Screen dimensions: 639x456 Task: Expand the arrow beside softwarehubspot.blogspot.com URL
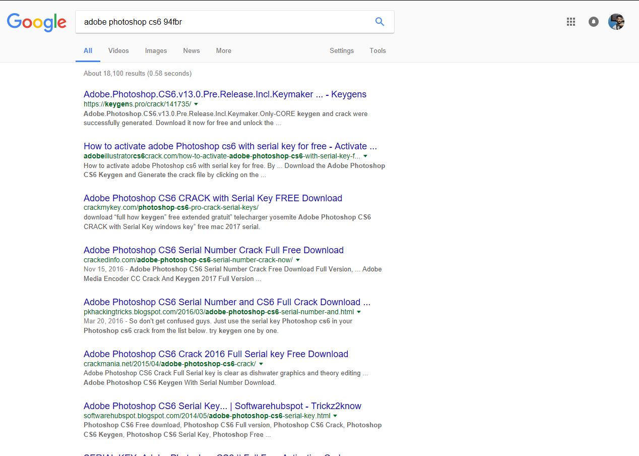point(335,416)
